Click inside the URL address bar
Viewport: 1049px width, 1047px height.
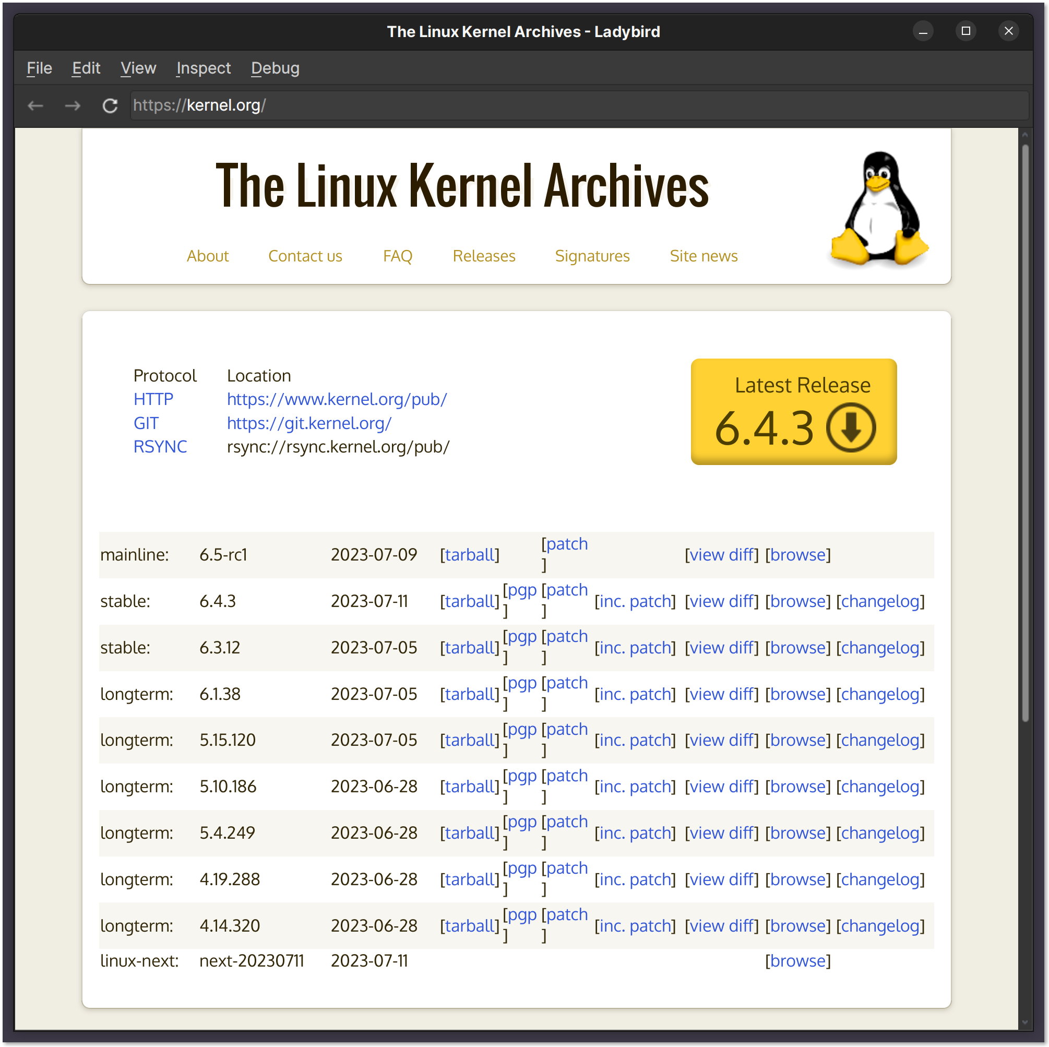[380, 105]
